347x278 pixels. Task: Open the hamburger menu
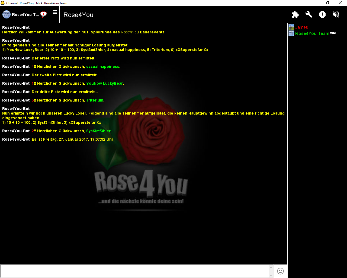[x=55, y=12]
